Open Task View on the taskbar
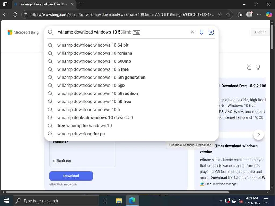Viewport: 275px width, 206px height. click(x=105, y=201)
